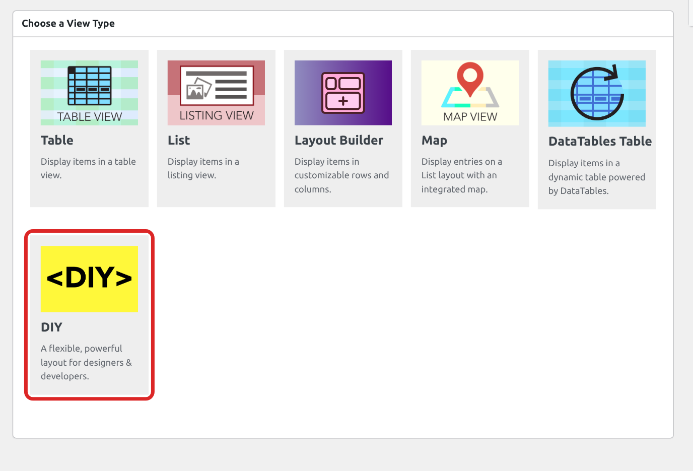
Task: Click the "DataTables Table" title
Action: (x=600, y=142)
